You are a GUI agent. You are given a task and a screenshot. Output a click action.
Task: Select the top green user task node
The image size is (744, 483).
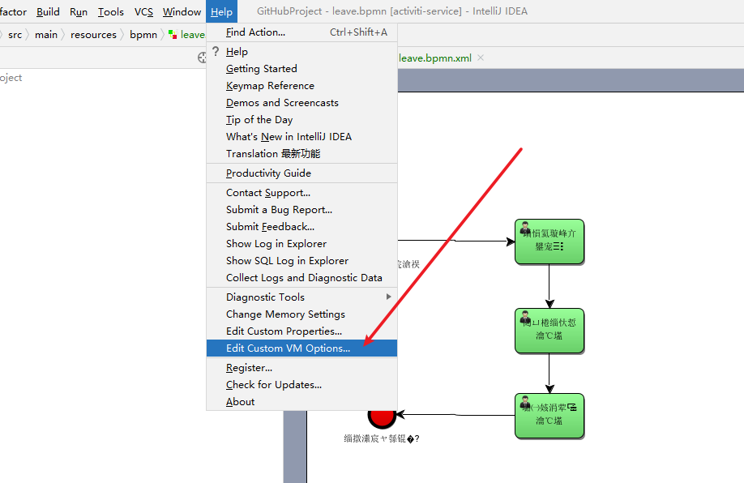[549, 242]
